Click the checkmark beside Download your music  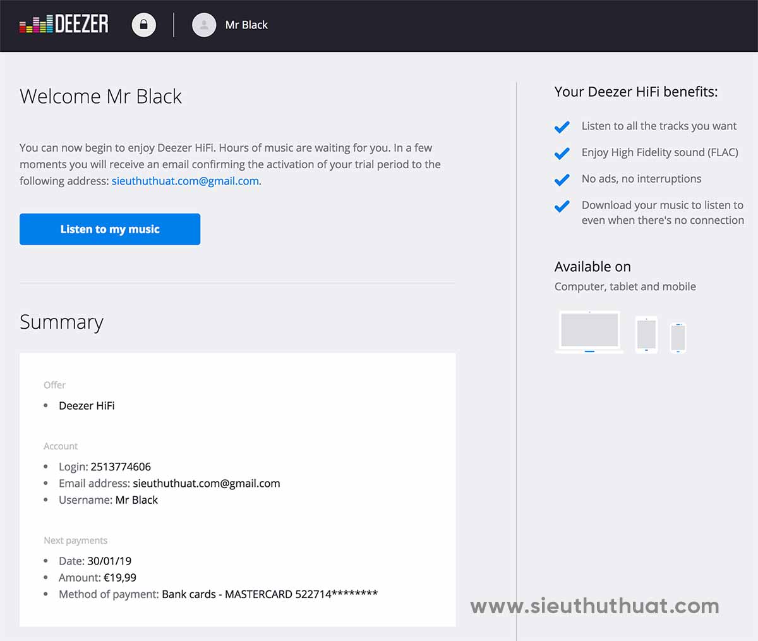[562, 206]
